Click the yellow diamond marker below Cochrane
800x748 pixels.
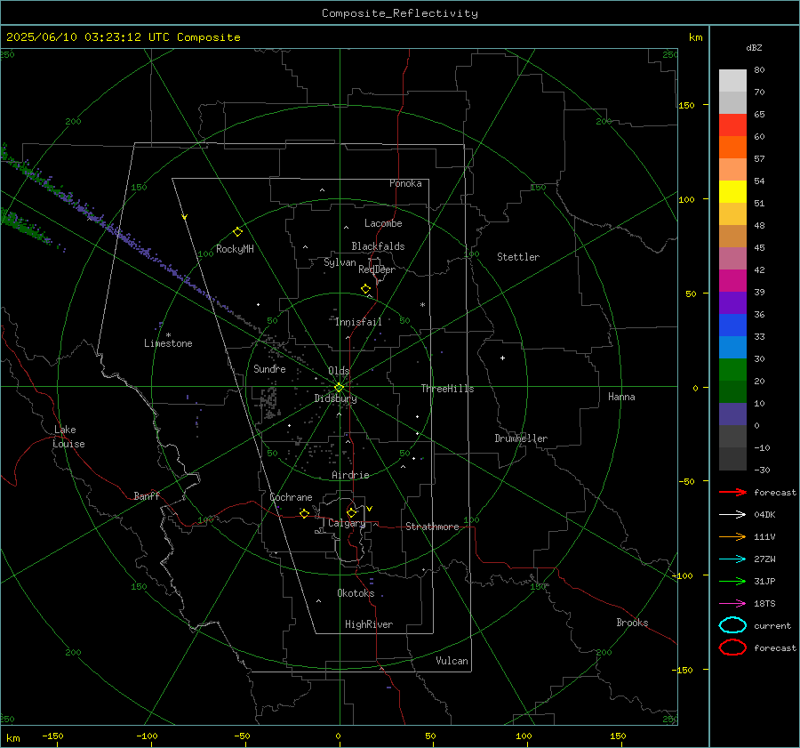(304, 513)
